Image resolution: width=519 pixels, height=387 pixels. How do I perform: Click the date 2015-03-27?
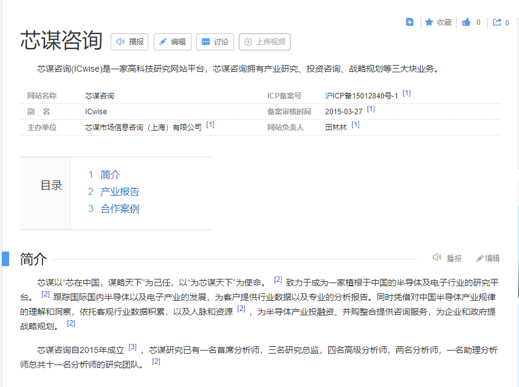click(343, 112)
